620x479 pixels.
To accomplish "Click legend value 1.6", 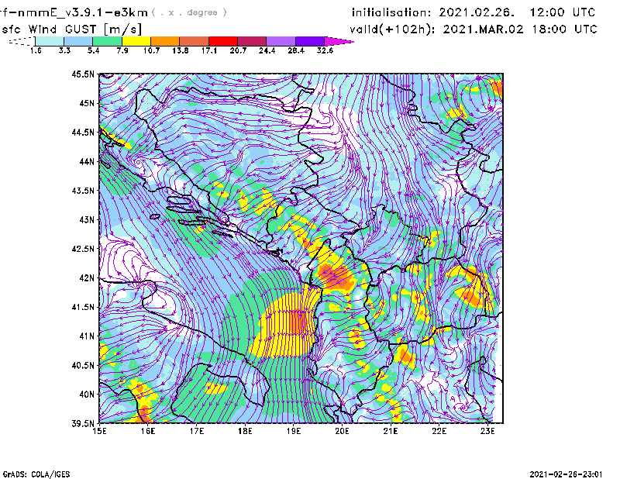I will click(x=36, y=50).
